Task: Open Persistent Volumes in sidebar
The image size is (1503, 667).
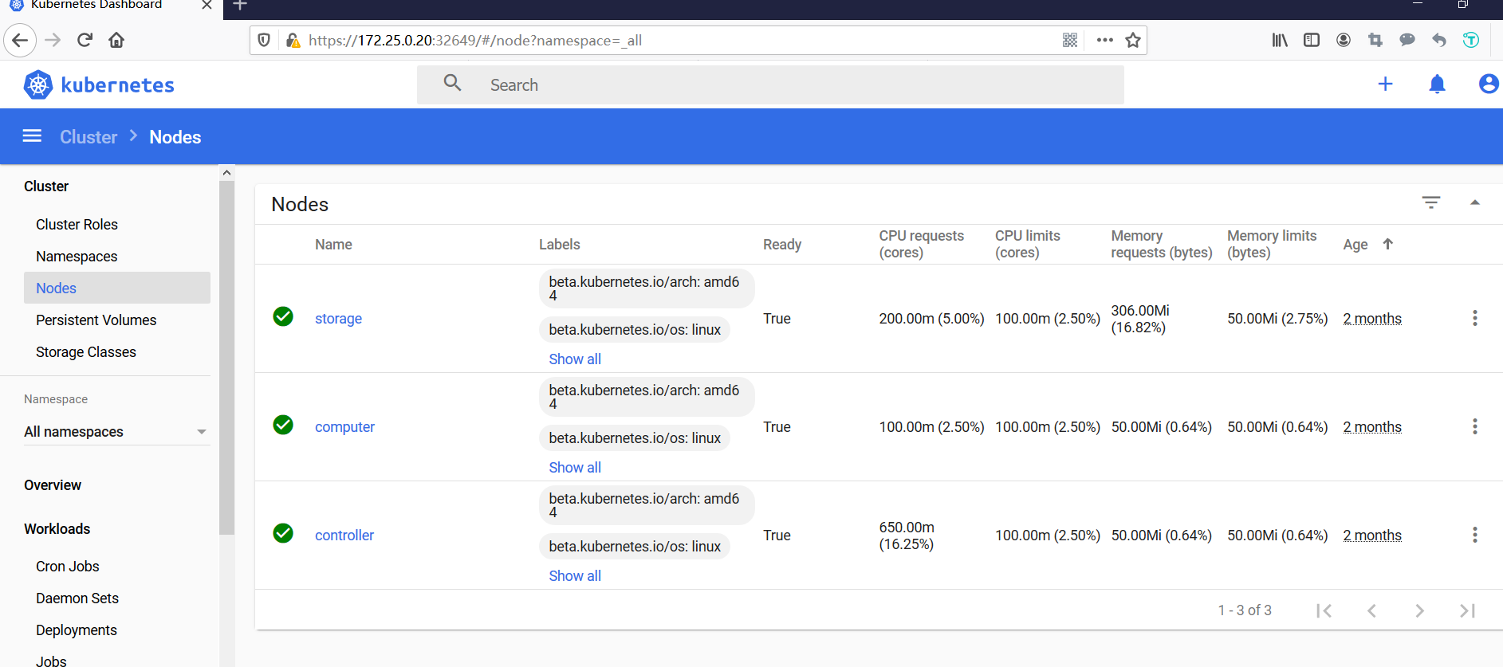Action: point(96,320)
